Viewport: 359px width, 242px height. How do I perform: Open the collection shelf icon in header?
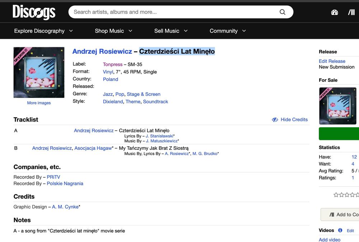point(351,12)
